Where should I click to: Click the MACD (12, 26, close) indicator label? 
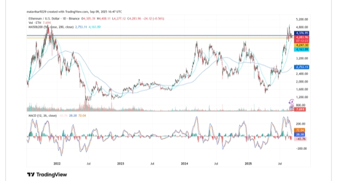(42, 115)
